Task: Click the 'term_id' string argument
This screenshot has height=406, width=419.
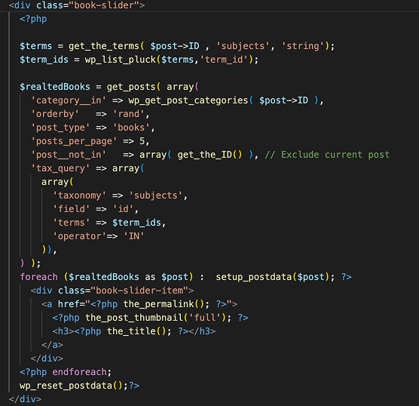Action: point(224,60)
